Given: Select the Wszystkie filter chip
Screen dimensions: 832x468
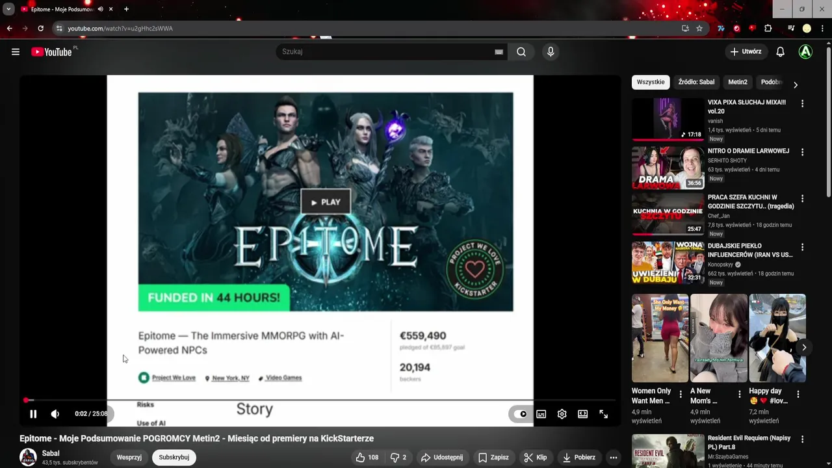Looking at the screenshot, I should click(651, 82).
